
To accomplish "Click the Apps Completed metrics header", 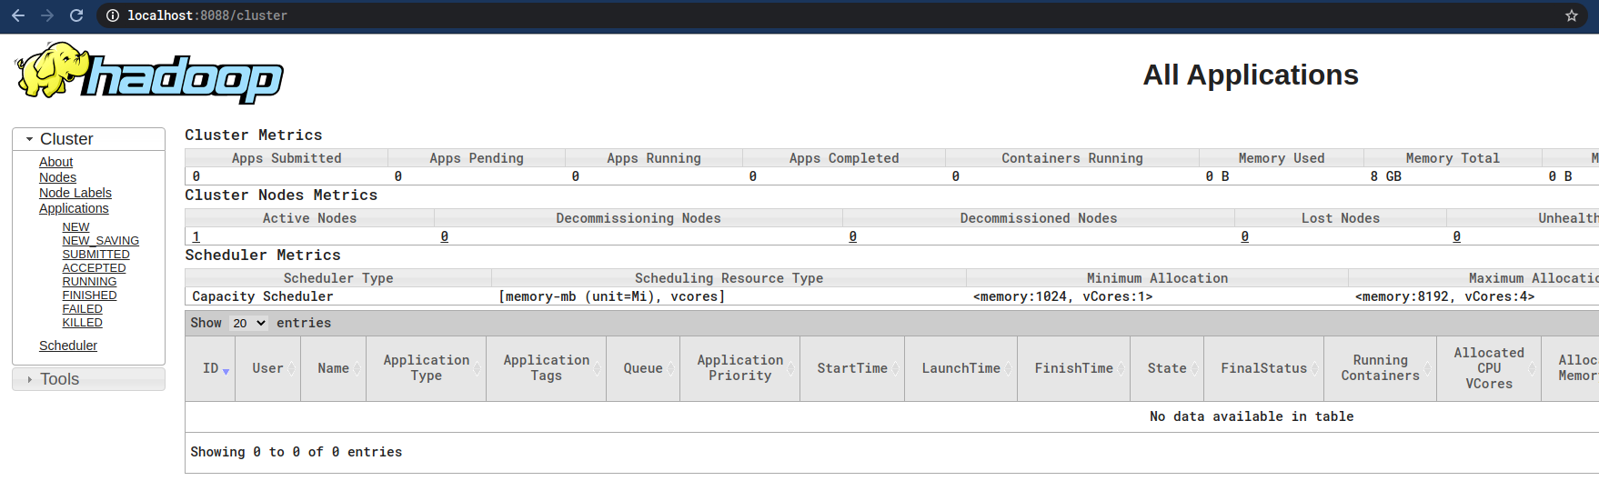I will 844,158.
